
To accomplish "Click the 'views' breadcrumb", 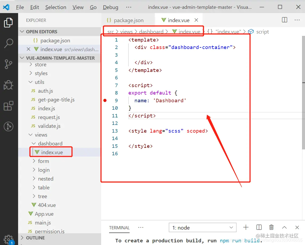I will (x=126, y=32).
